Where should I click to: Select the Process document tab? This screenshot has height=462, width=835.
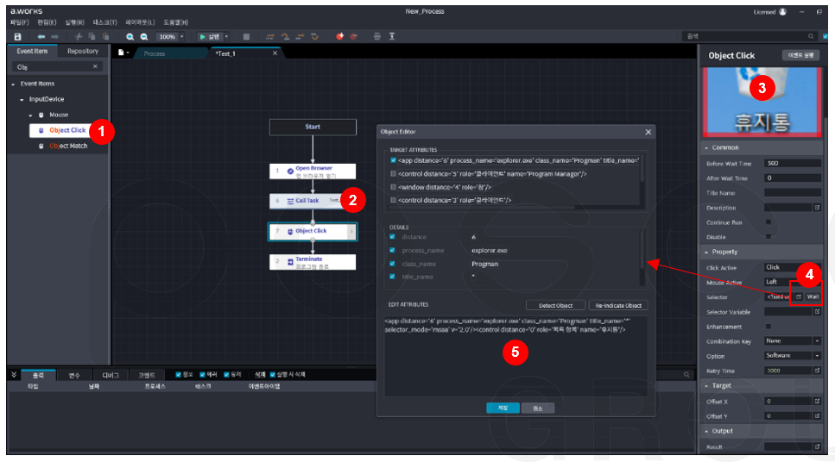[155, 53]
